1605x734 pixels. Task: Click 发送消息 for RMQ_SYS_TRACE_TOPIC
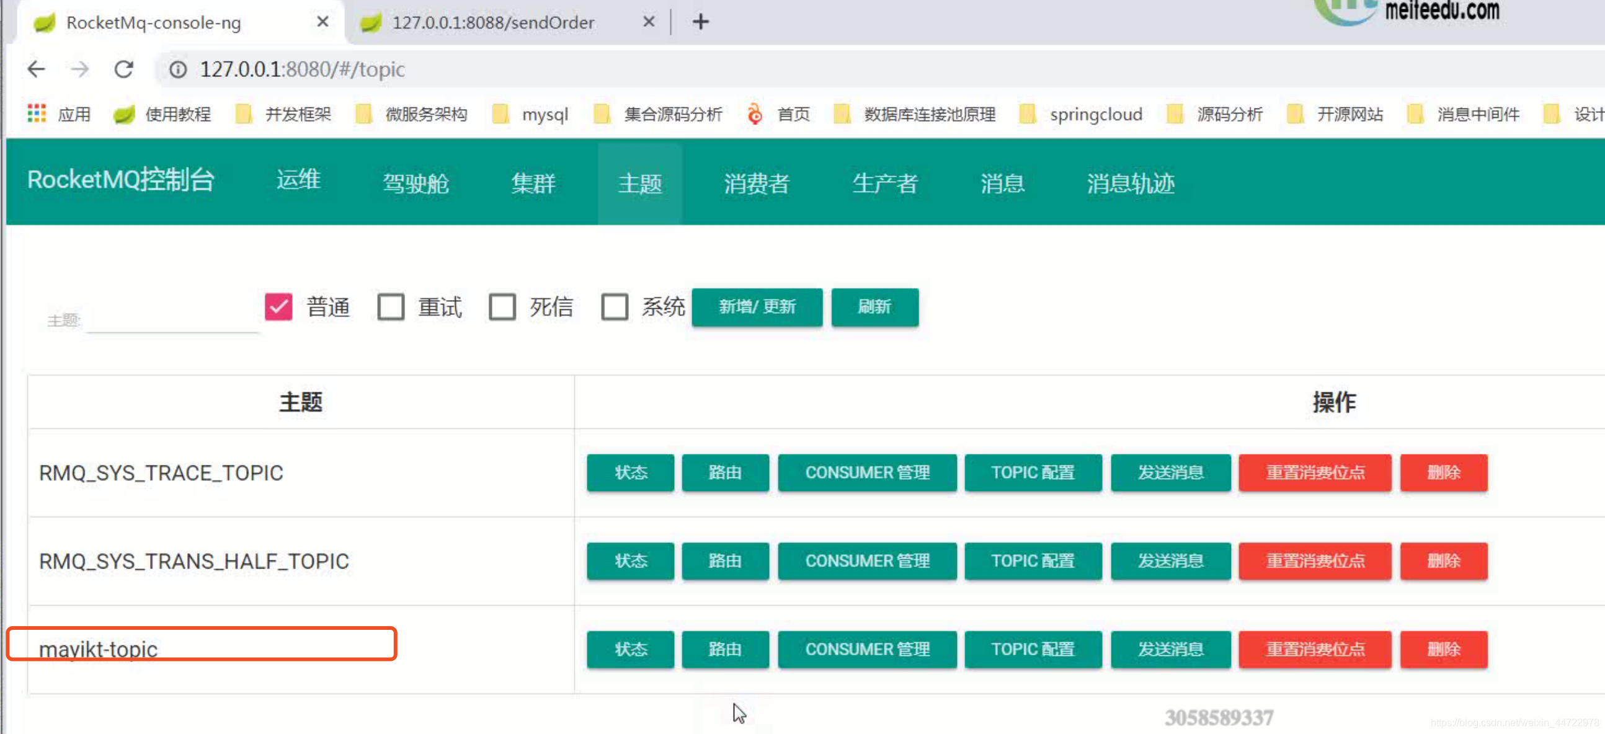[1171, 472]
